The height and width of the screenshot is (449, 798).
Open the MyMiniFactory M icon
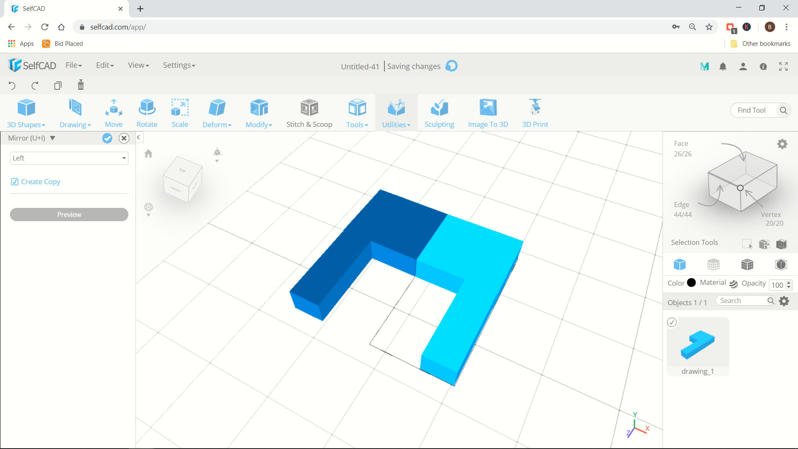coord(704,67)
